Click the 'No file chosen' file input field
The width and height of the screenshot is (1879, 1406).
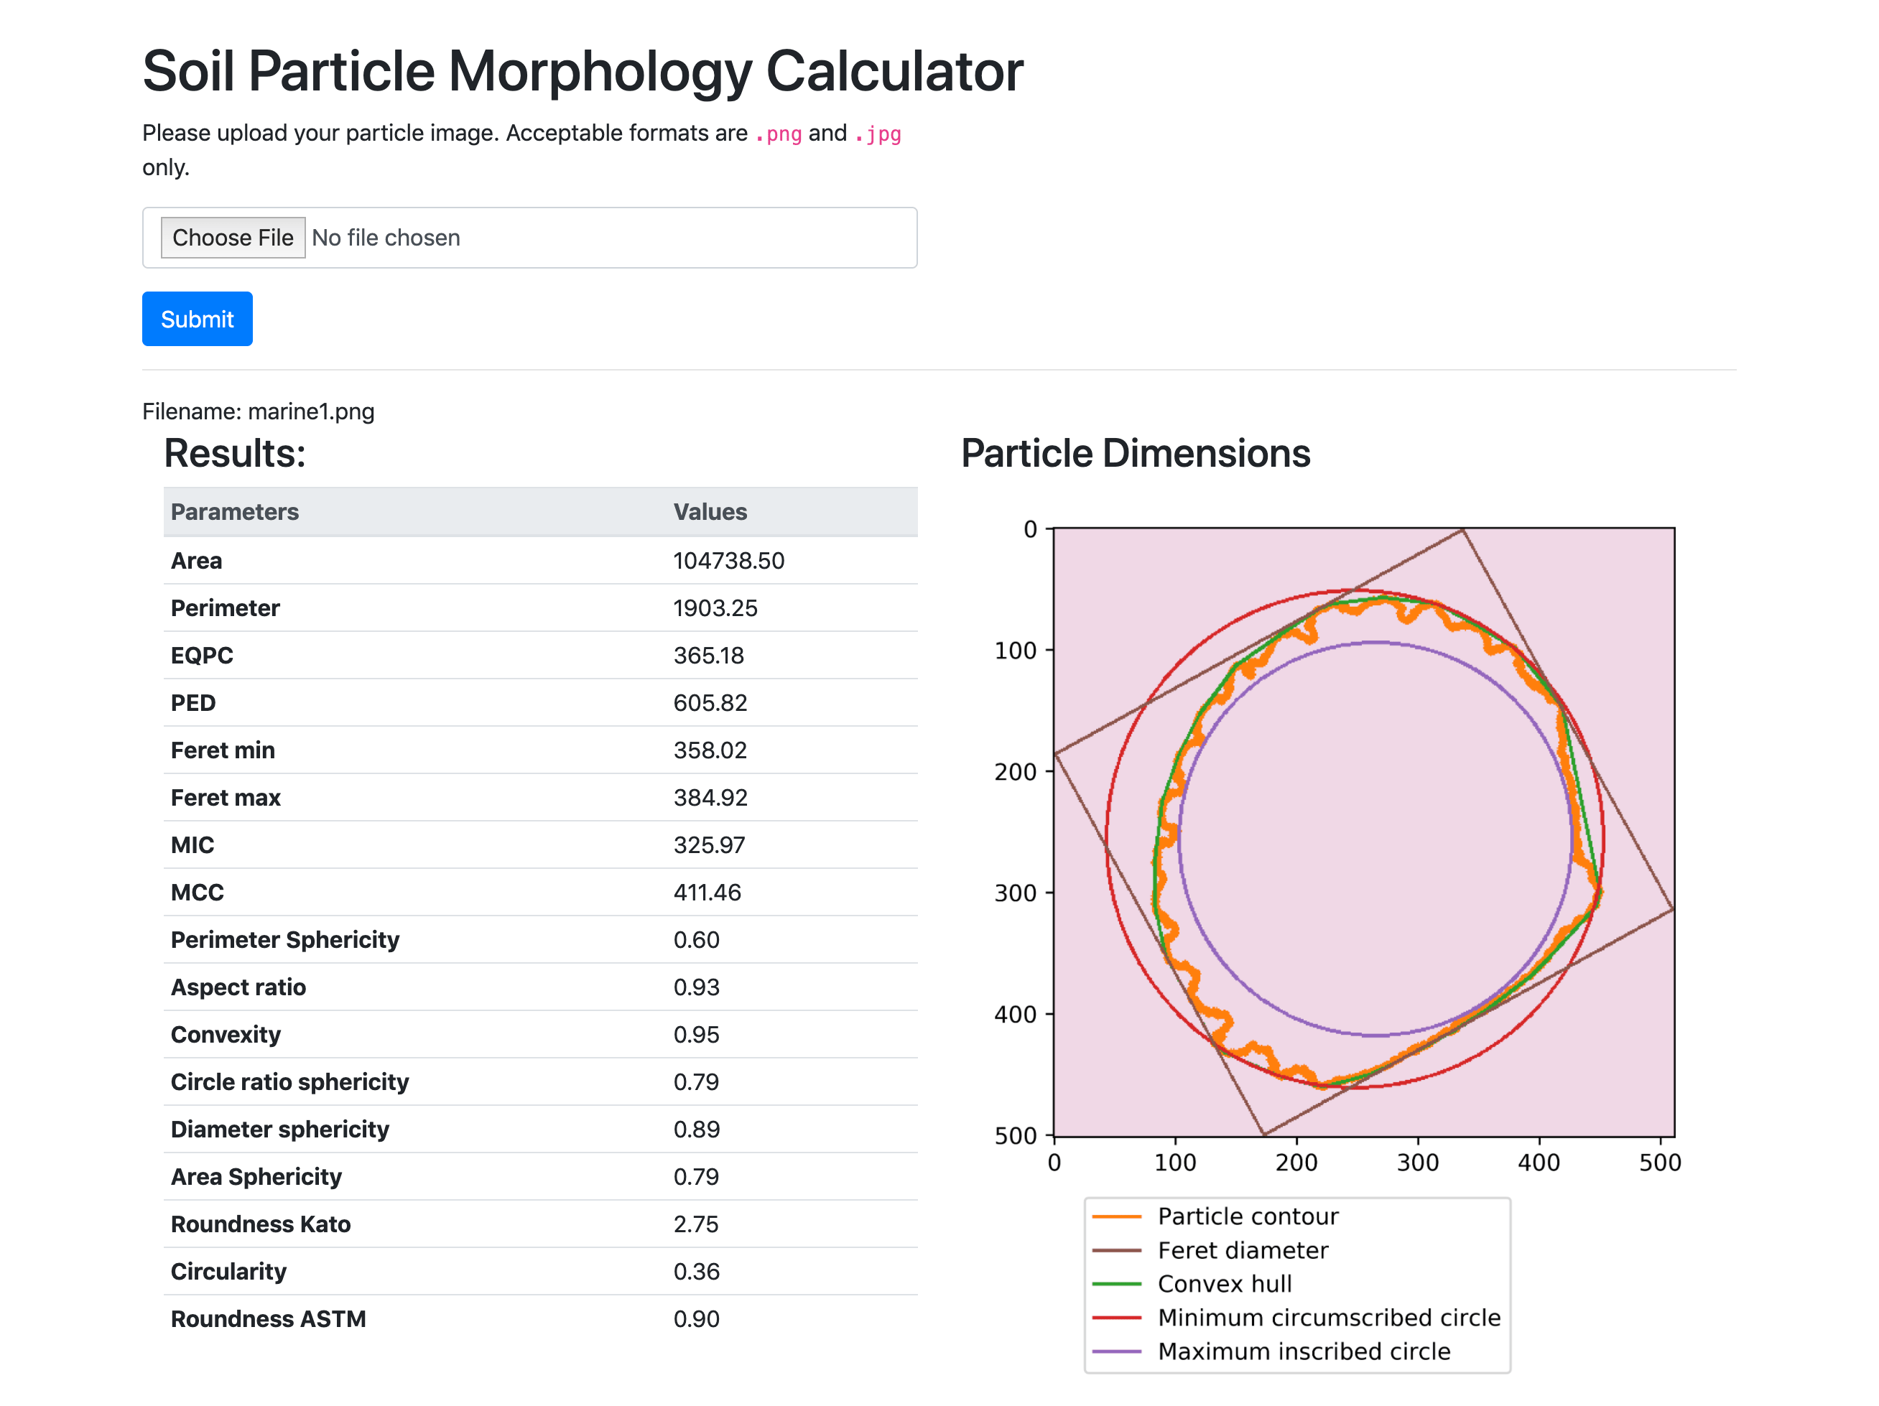pyautogui.click(x=530, y=238)
